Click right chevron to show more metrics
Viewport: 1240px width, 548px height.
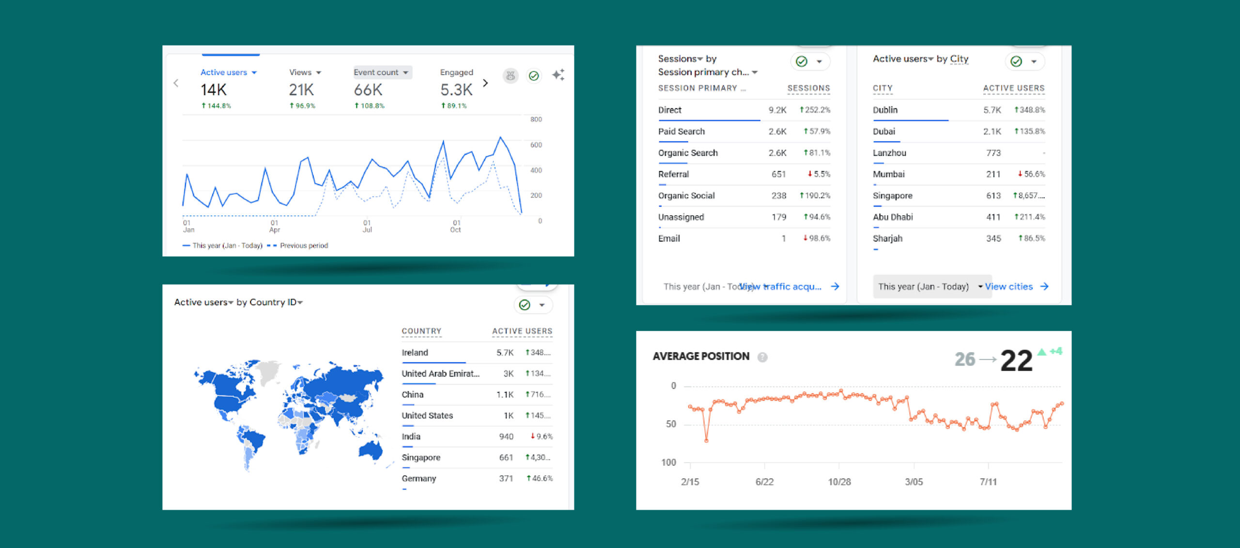pyautogui.click(x=485, y=83)
